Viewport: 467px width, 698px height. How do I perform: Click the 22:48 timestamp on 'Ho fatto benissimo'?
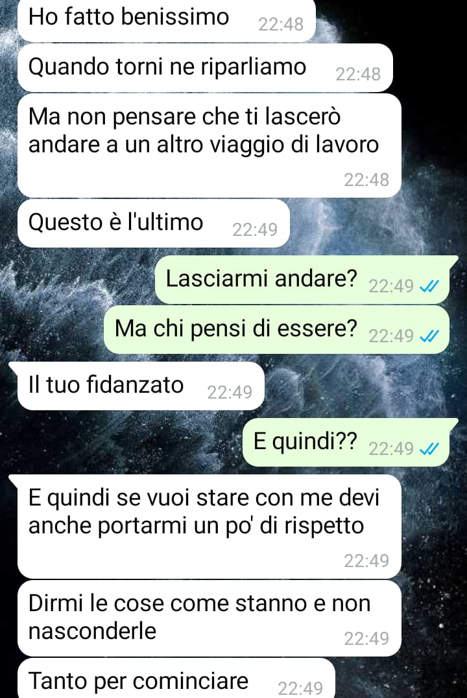pos(281,24)
